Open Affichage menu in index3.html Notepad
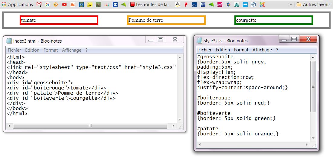The height and width of the screenshot is (162, 333). pos(71,50)
